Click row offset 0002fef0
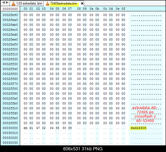The width and height of the screenshot is (166, 152). [10, 44]
